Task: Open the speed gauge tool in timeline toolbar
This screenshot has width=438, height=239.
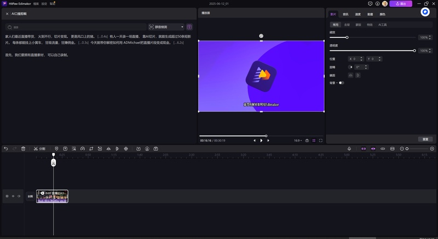Action: click(x=83, y=149)
